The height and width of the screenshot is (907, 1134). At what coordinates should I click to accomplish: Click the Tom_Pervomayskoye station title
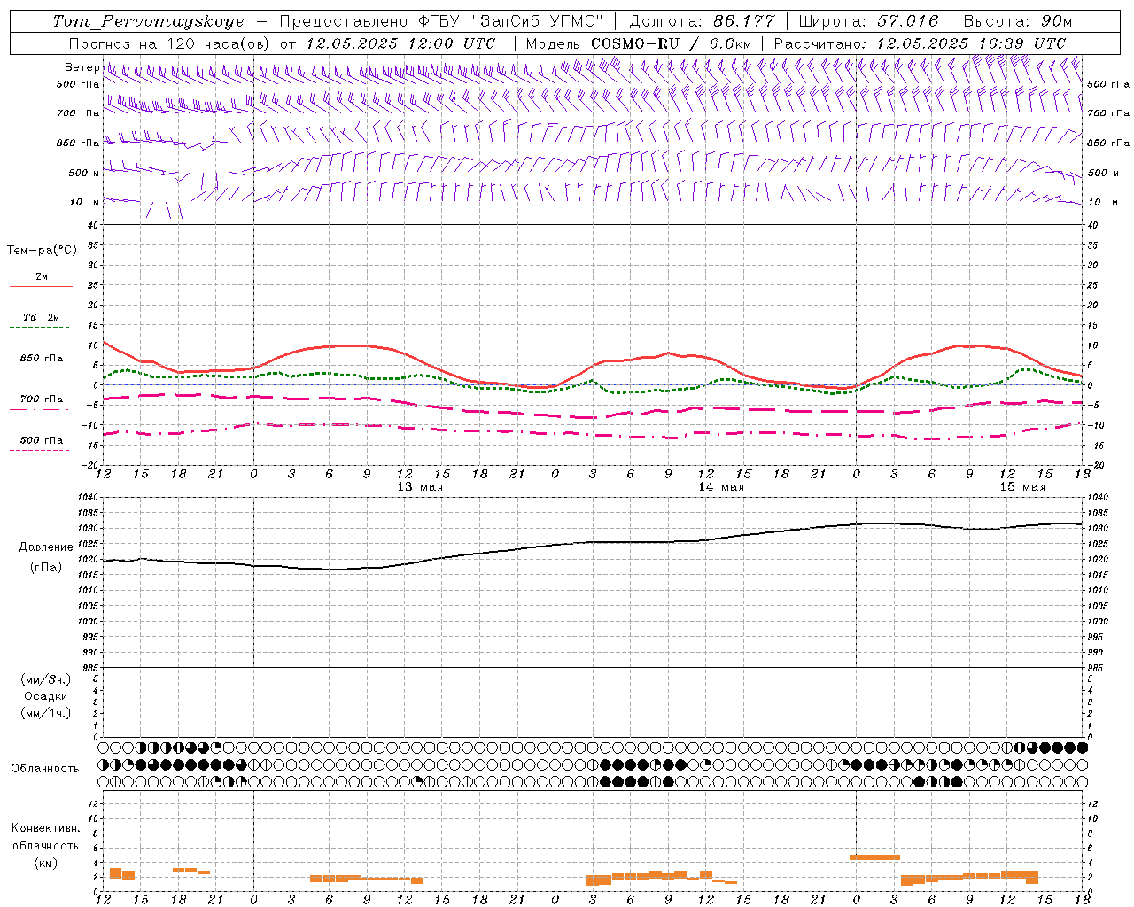pos(148,21)
